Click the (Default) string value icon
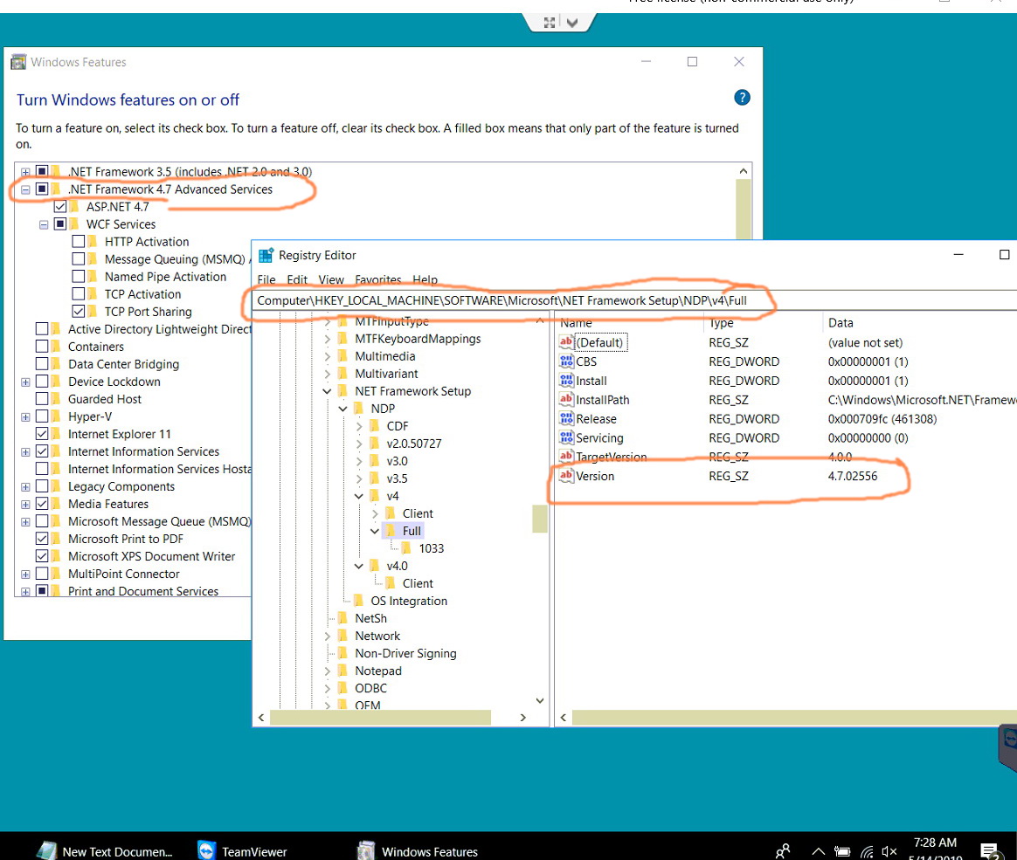 tap(566, 342)
